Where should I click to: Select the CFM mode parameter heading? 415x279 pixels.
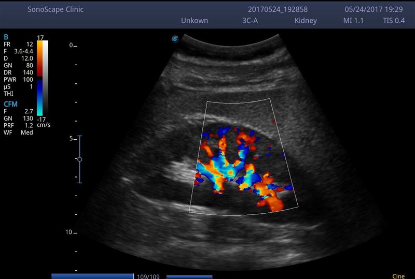tap(10, 104)
